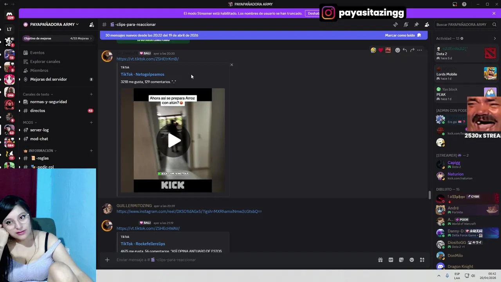Show hidden system tray icons
The width and height of the screenshot is (501, 282).
(439, 276)
